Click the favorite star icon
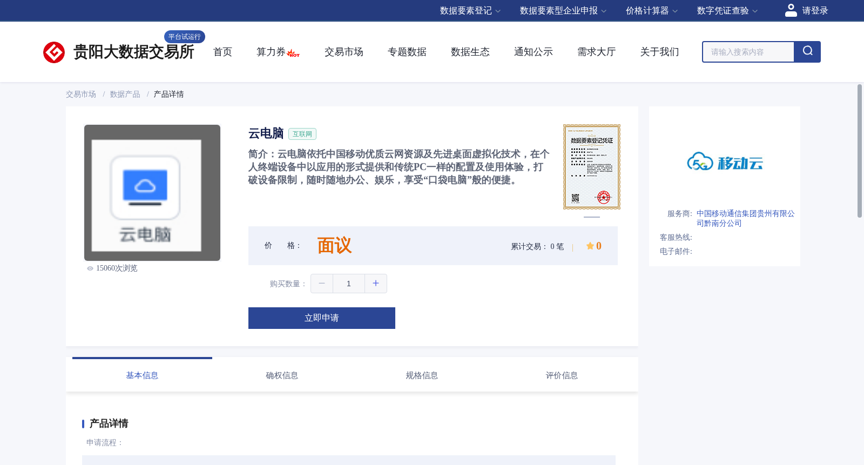Image resolution: width=864 pixels, height=465 pixels. [590, 246]
